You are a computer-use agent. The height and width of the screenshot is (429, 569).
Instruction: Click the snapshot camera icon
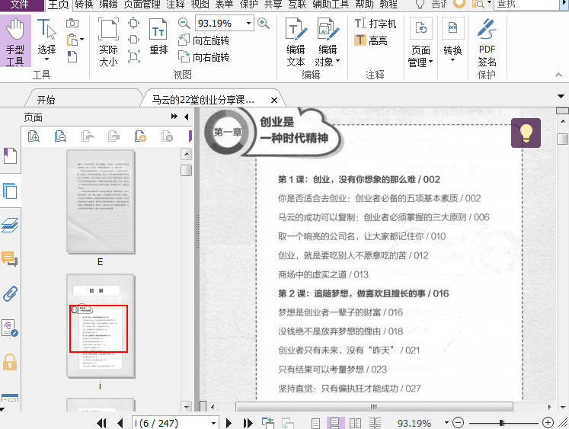click(72, 23)
